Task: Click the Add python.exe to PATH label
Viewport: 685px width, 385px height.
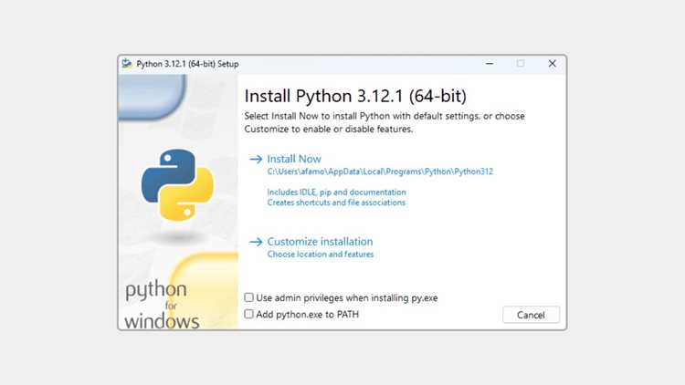Action: pyautogui.click(x=307, y=314)
